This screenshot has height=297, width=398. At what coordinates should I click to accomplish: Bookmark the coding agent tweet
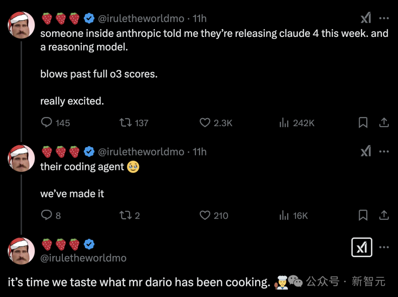coord(363,215)
